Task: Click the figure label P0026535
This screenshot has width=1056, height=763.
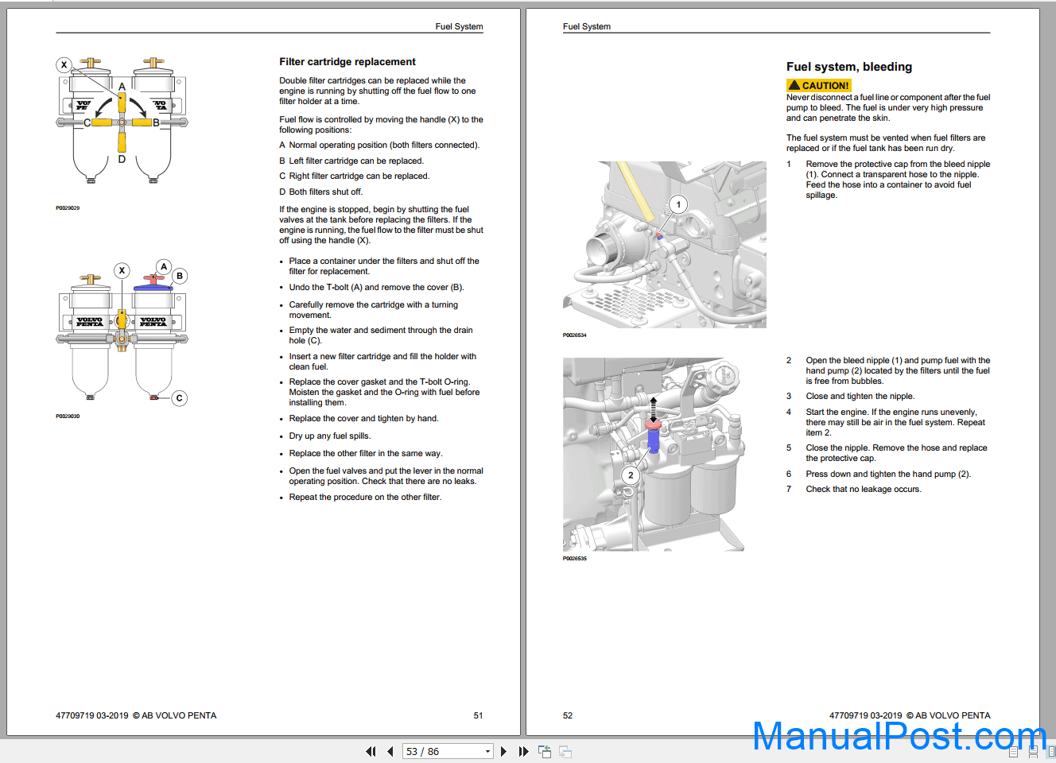Action: pyautogui.click(x=575, y=559)
